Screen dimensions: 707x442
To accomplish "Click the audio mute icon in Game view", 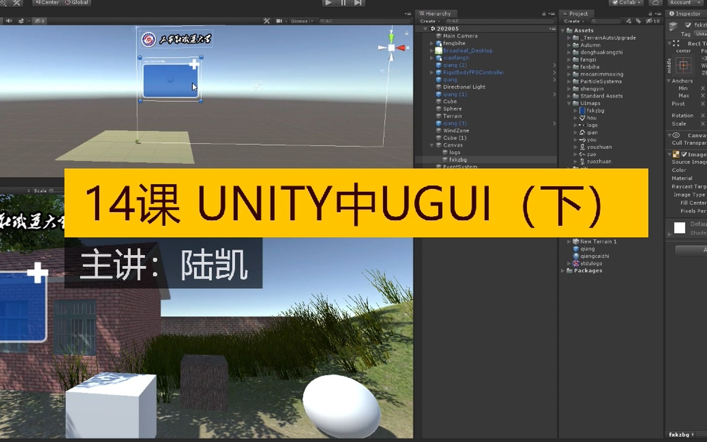I will [9, 21].
